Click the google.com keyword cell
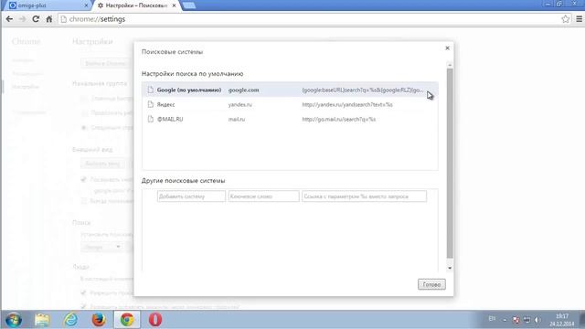Screen dimensions: 585x329 pos(244,90)
